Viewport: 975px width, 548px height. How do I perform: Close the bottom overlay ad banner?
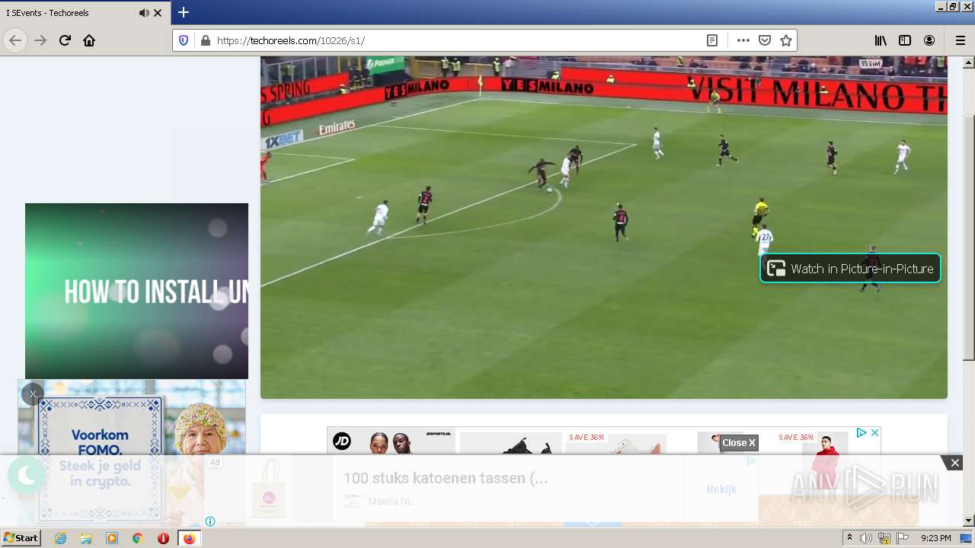click(954, 463)
